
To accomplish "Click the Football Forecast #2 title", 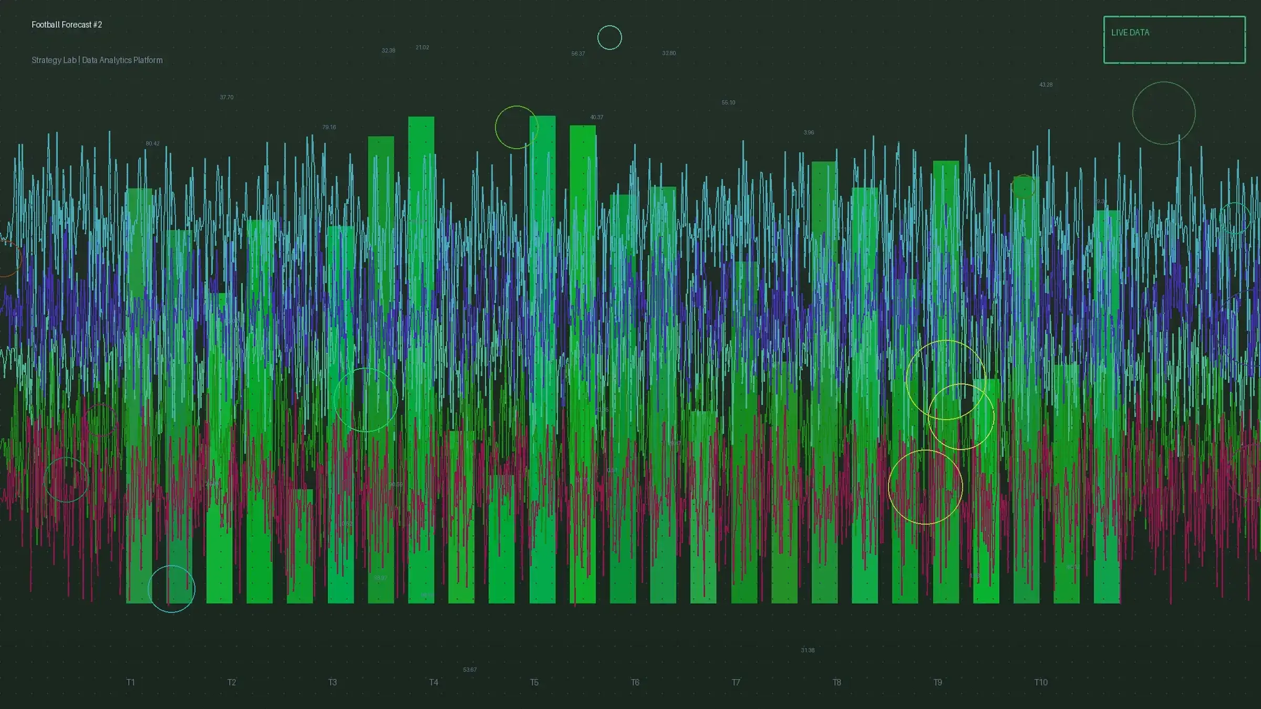I will [67, 25].
